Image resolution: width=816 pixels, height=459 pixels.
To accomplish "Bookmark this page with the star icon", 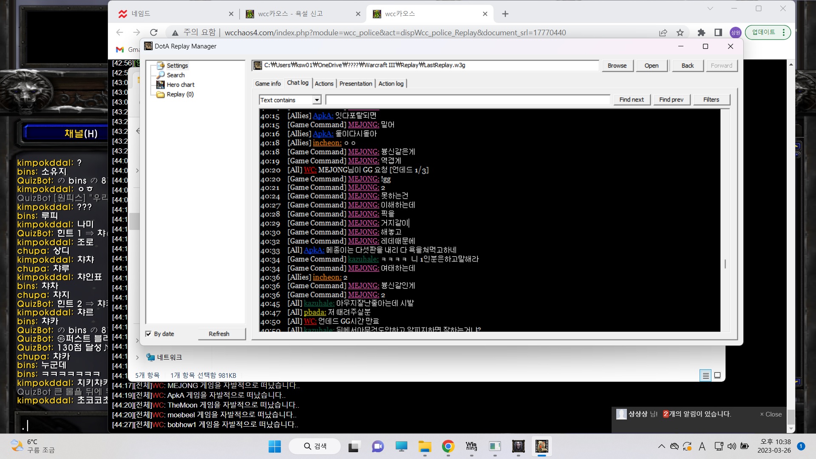I will [x=680, y=33].
